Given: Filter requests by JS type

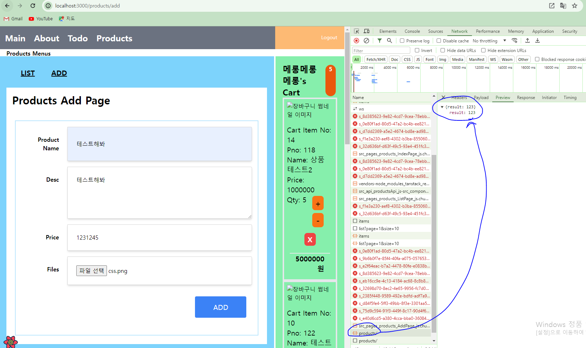Looking at the screenshot, I should 418,59.
